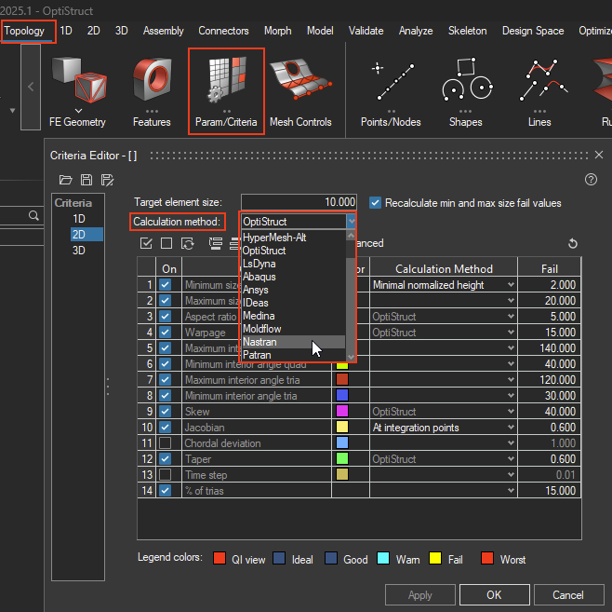
Task: Click the expand rows list icon
Action: 216,243
